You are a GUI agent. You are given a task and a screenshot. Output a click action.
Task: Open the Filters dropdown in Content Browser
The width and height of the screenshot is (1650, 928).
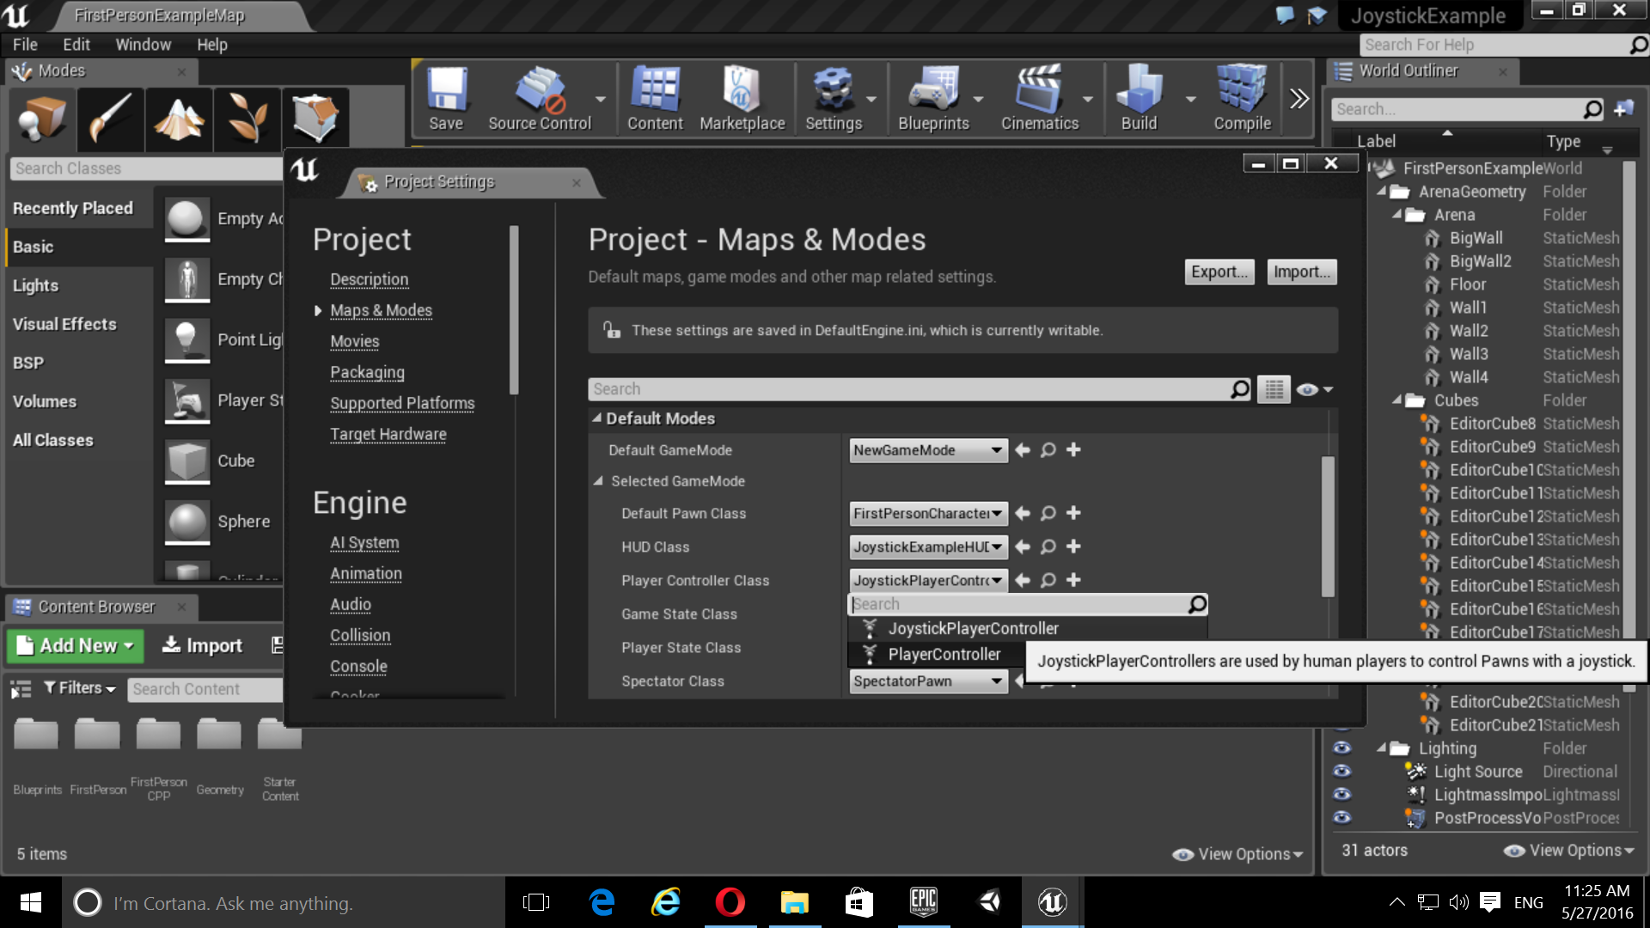tap(79, 688)
